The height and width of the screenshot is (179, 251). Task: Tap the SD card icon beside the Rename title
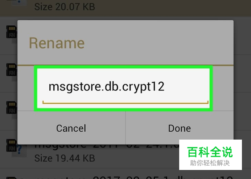[12, 32]
